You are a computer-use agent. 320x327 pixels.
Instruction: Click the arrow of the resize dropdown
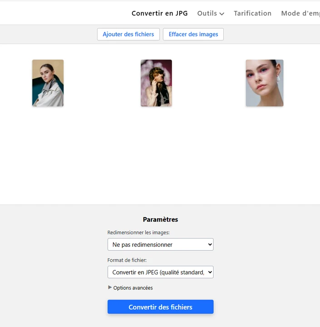[209, 244]
